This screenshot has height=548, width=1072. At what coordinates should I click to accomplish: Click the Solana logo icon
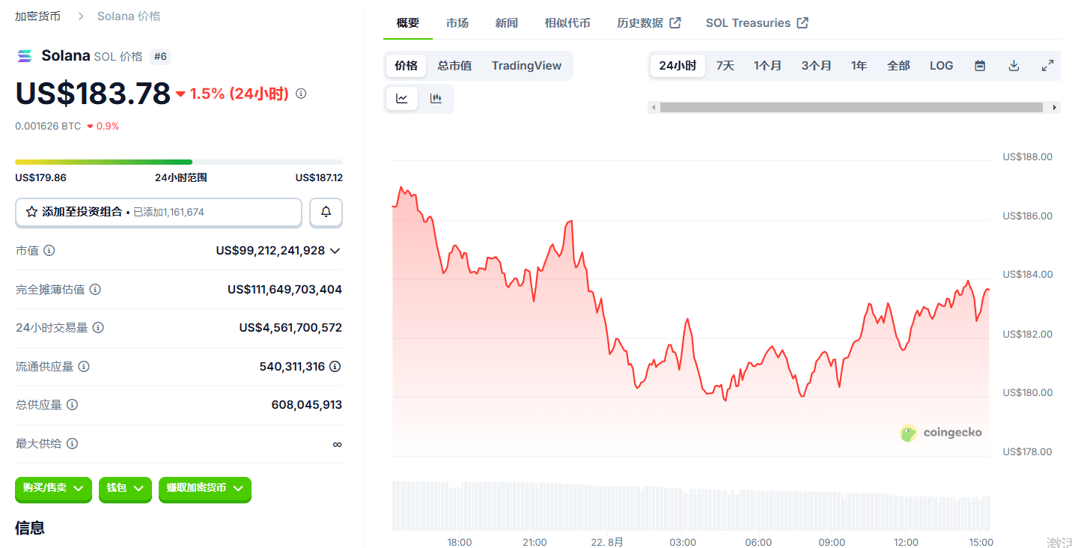(25, 56)
